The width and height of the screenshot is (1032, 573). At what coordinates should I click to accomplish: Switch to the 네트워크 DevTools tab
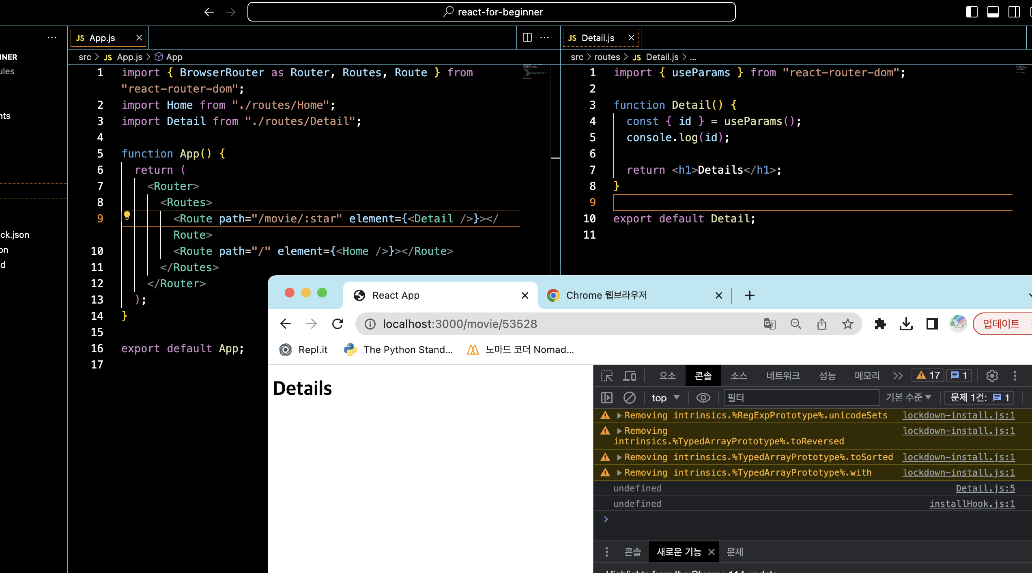tap(783, 376)
